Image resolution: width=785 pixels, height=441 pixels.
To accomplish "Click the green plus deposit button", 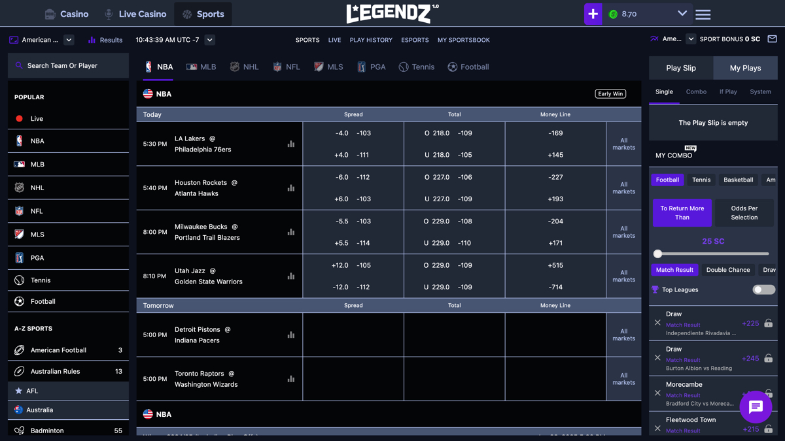I will (x=593, y=14).
